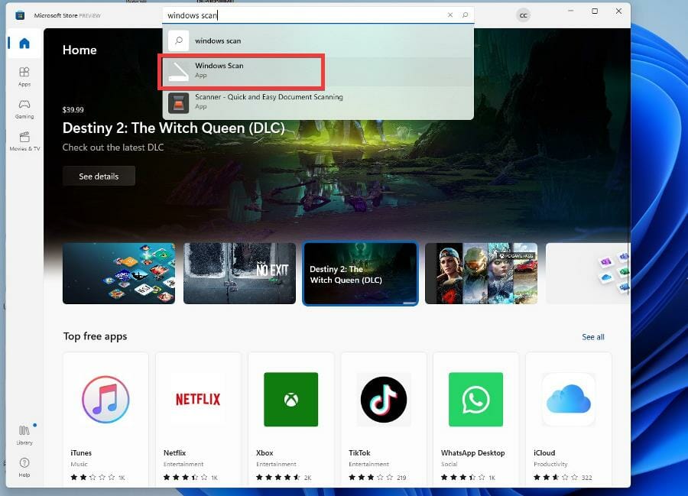Viewport: 688px width, 496px height.
Task: Select the 'windows scan' search query suggestion
Action: pyautogui.click(x=318, y=41)
